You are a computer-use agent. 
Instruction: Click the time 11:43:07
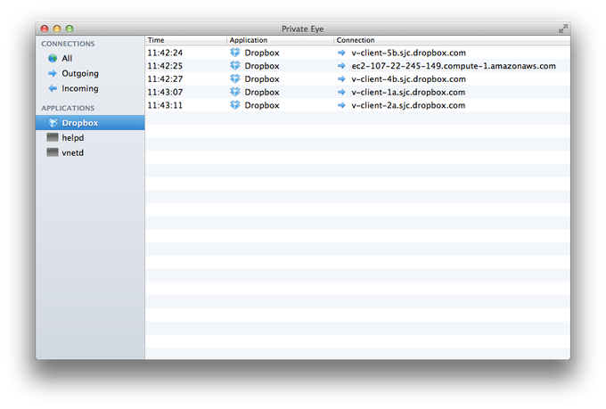(165, 92)
